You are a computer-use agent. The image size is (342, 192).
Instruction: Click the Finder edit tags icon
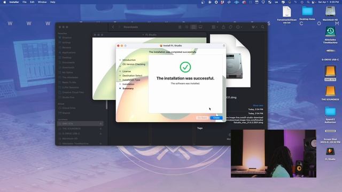coord(230,27)
